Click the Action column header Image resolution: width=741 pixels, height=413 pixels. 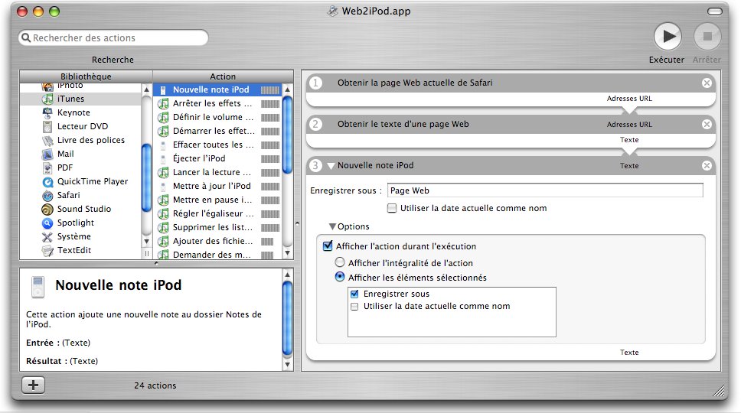223,76
